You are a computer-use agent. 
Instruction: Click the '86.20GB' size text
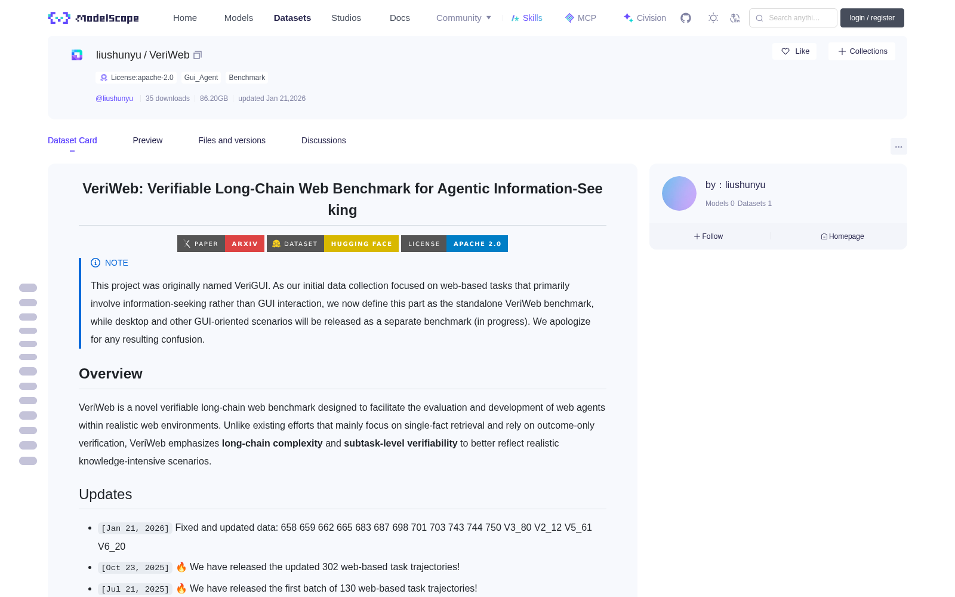click(214, 99)
